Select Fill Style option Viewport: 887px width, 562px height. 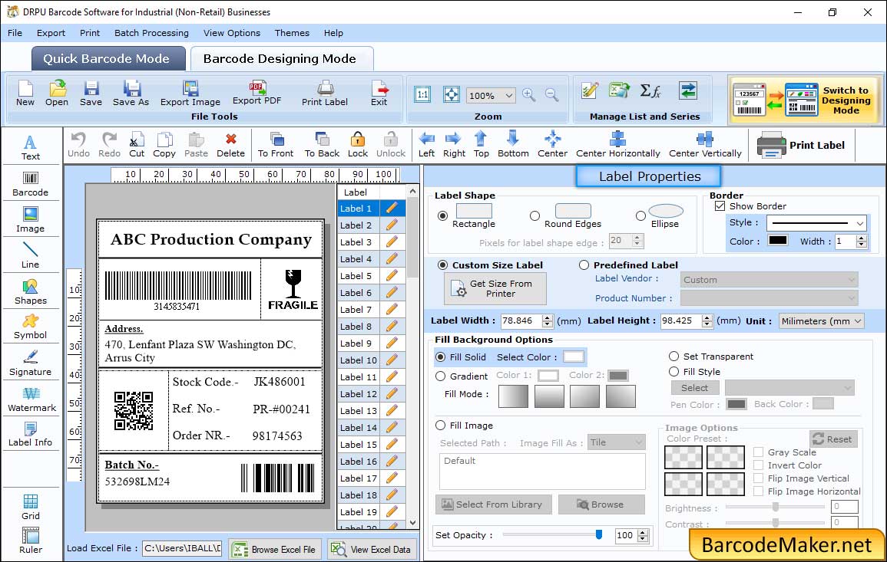click(674, 372)
